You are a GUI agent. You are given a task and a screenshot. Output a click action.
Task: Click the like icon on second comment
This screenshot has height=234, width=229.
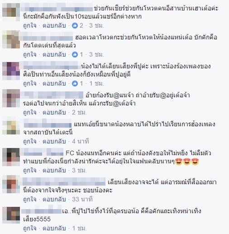click(x=75, y=54)
